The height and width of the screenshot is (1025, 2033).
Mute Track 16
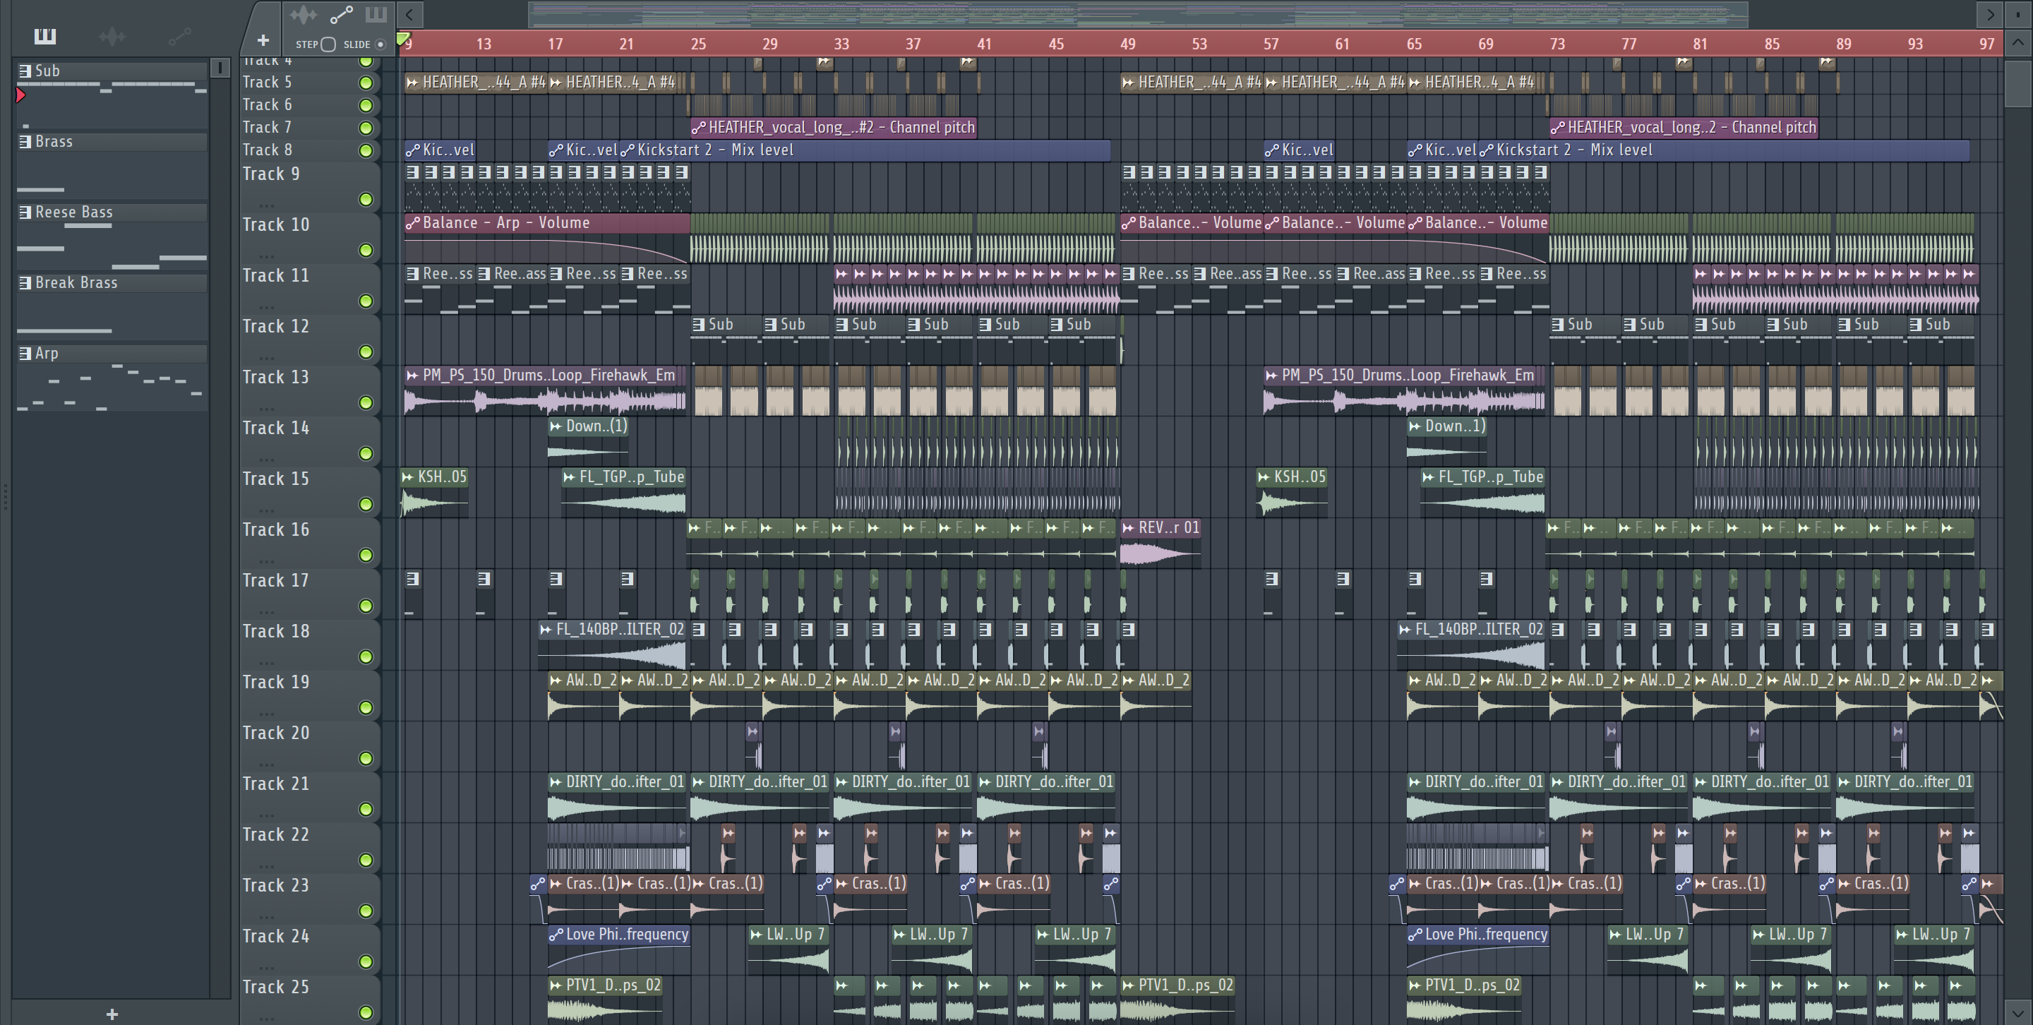click(x=366, y=556)
